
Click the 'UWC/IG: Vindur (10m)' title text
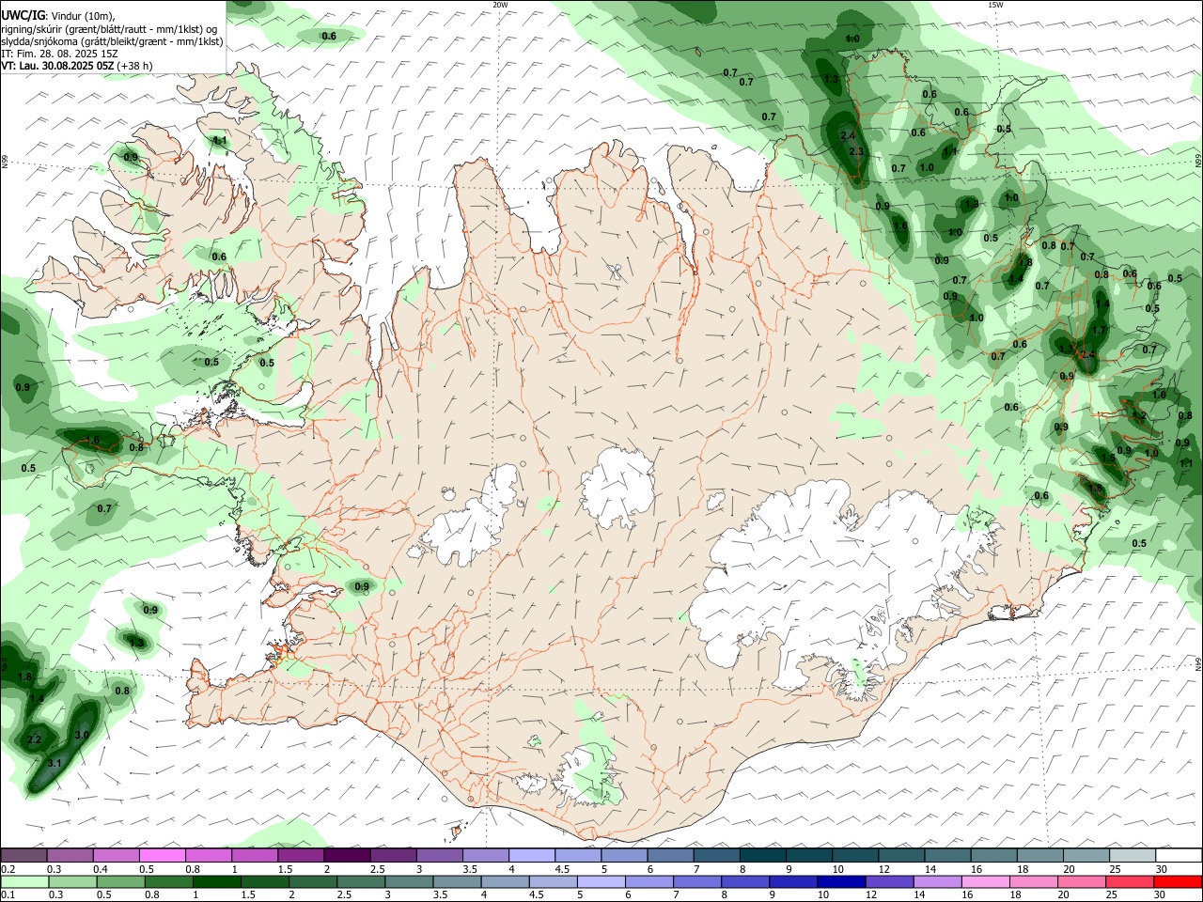(x=58, y=15)
